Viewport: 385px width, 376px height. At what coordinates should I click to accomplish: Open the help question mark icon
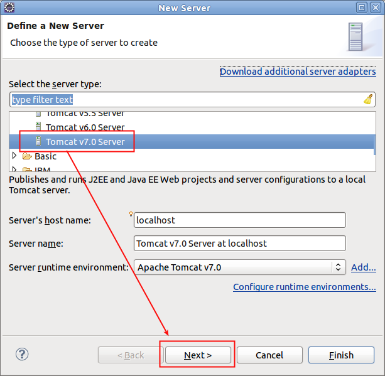22,354
